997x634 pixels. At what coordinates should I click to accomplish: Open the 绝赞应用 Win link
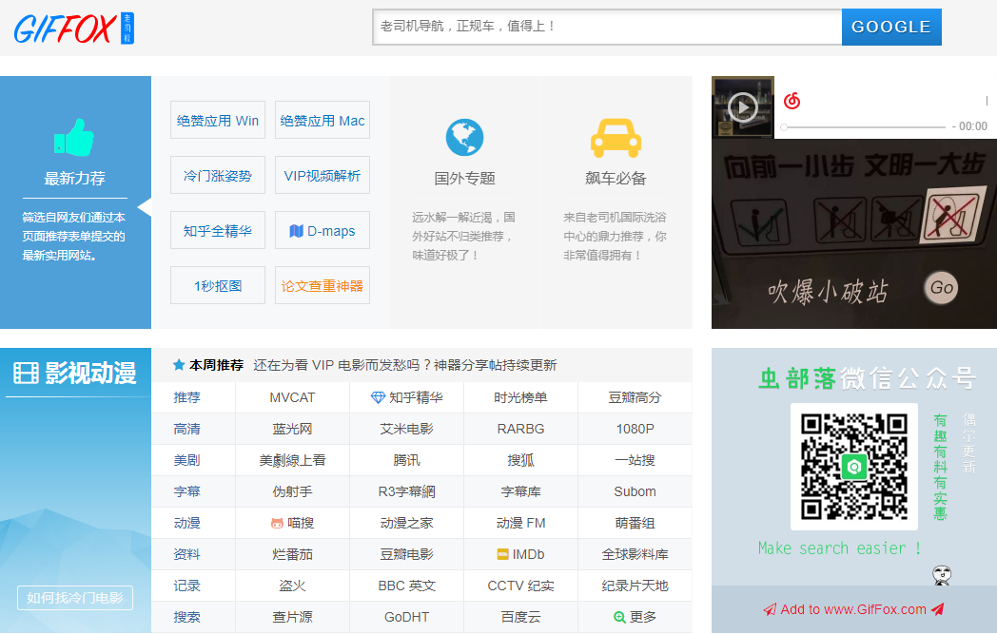tap(218, 121)
